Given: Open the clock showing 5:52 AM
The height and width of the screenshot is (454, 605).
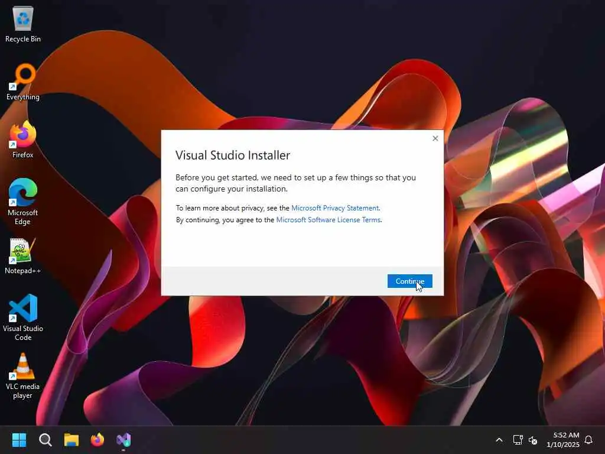Looking at the screenshot, I should [x=563, y=440].
